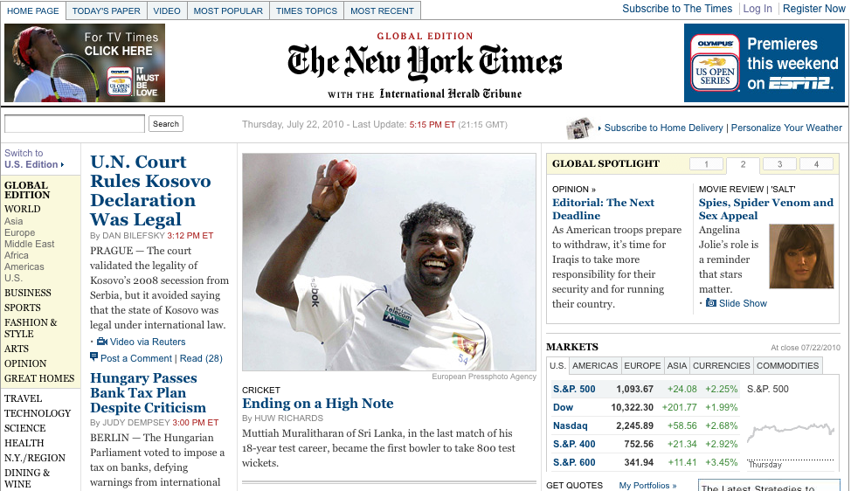Screen dimensions: 851x491
Task: Click Read (28) comments link
Action: click(201, 358)
